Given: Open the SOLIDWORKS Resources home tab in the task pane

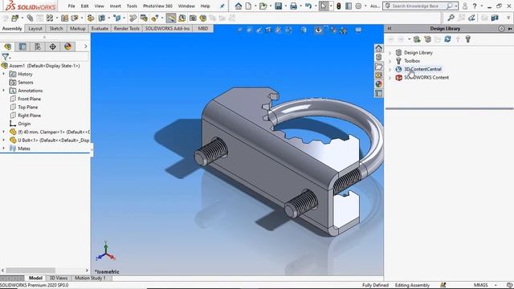Looking at the screenshot, I should pos(378,48).
